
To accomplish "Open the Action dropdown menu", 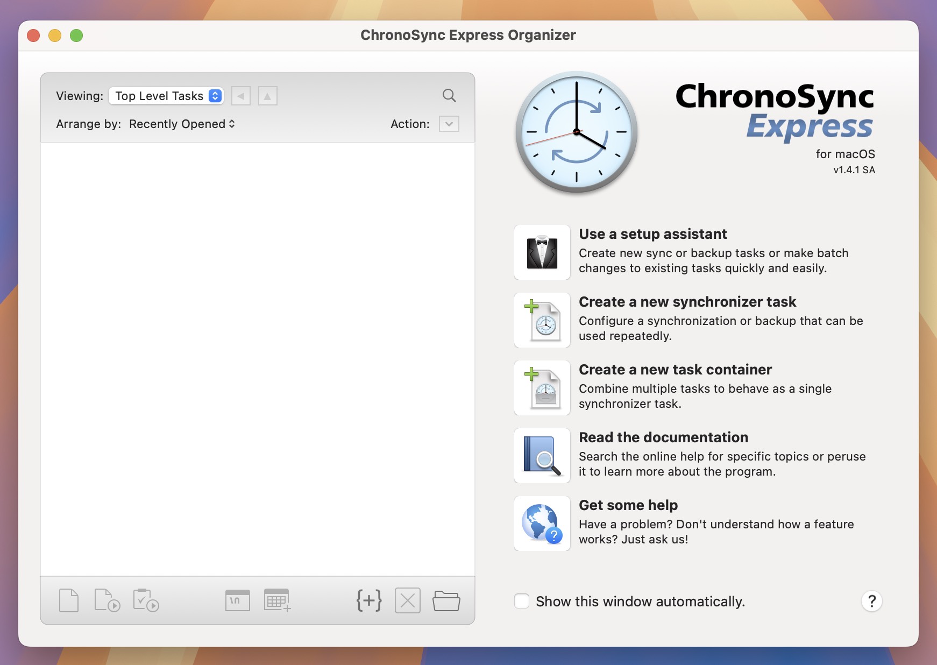I will [450, 124].
